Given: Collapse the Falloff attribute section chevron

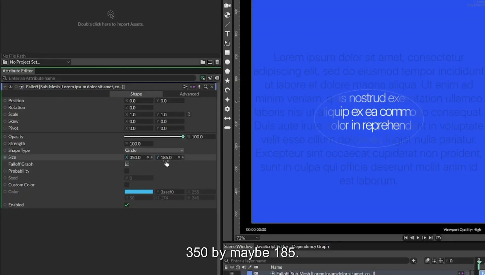Looking at the screenshot, I should (x=5, y=87).
